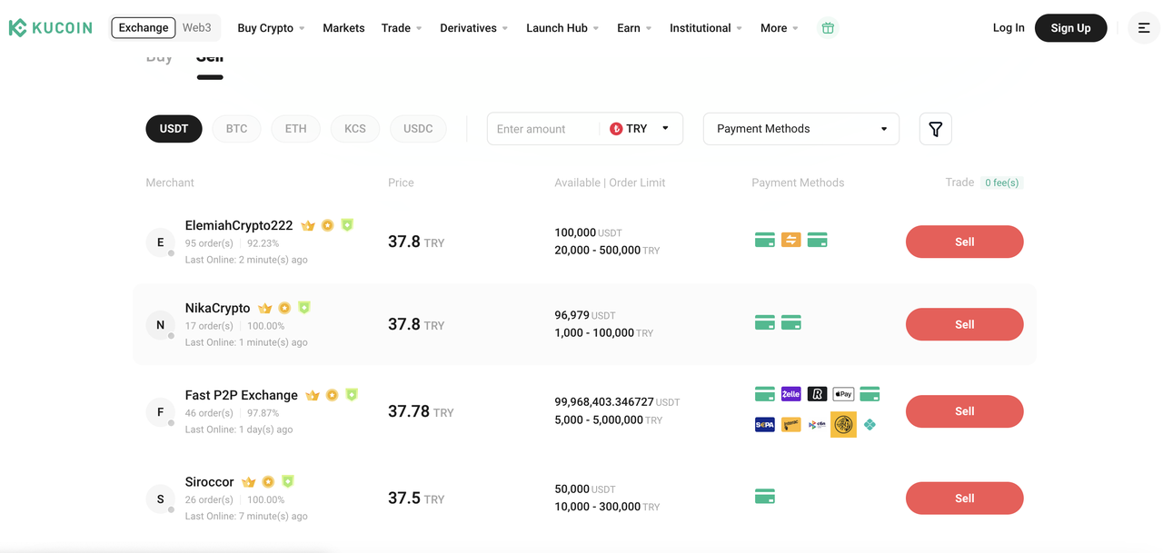
Task: Select the BTC coin filter
Action: tap(236, 129)
